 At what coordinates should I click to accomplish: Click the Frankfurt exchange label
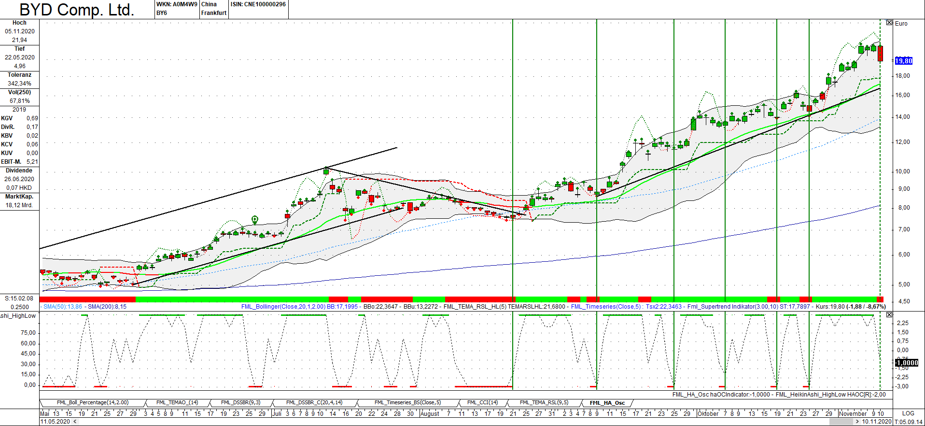214,13
